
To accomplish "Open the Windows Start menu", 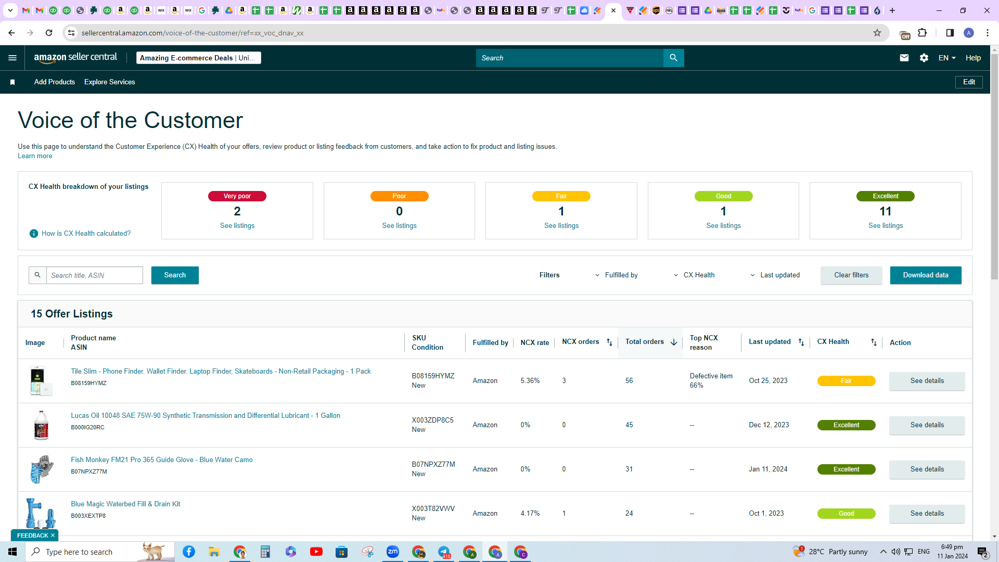I will coord(12,552).
